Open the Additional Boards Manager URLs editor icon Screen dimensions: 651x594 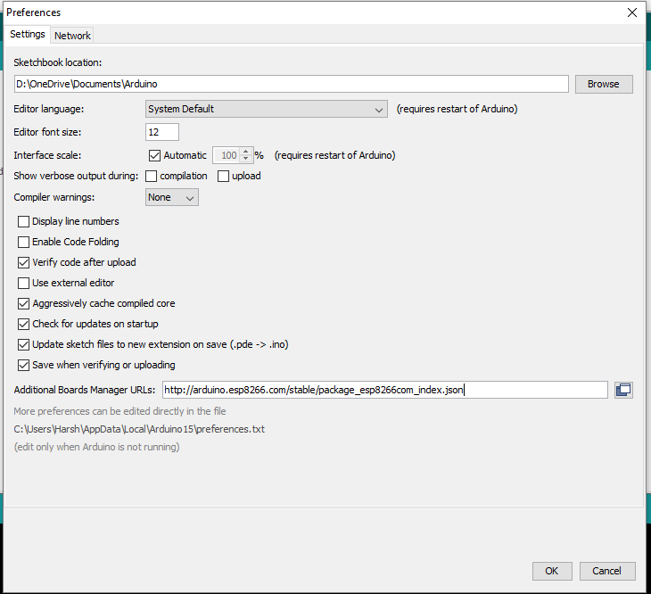(x=623, y=390)
